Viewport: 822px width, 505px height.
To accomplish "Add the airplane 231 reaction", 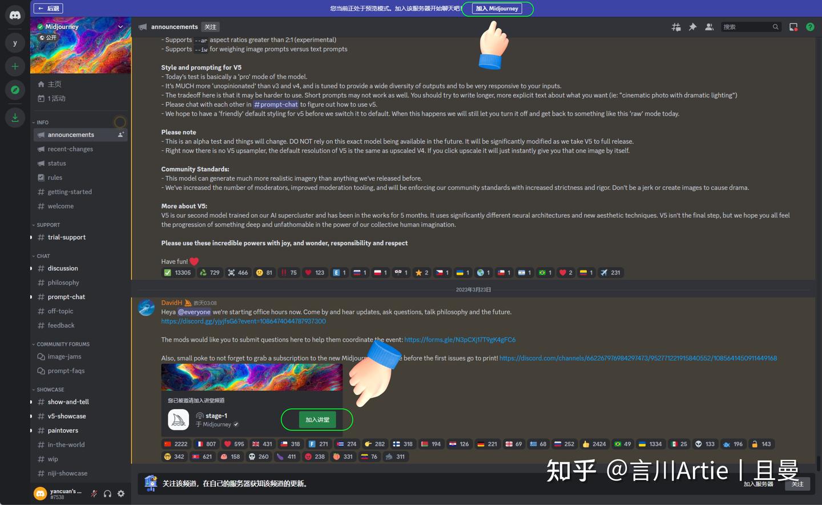I will [x=610, y=273].
